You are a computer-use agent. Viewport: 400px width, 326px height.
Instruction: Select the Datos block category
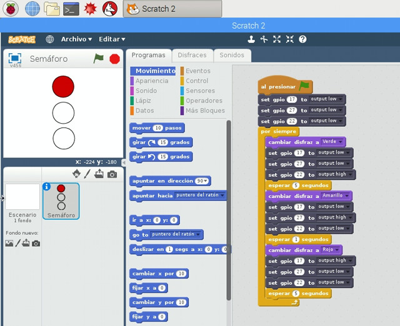coord(142,111)
